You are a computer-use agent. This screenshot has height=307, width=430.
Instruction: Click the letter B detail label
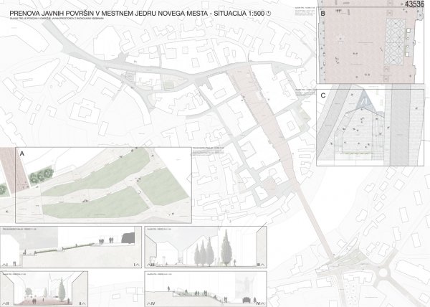tap(322, 14)
